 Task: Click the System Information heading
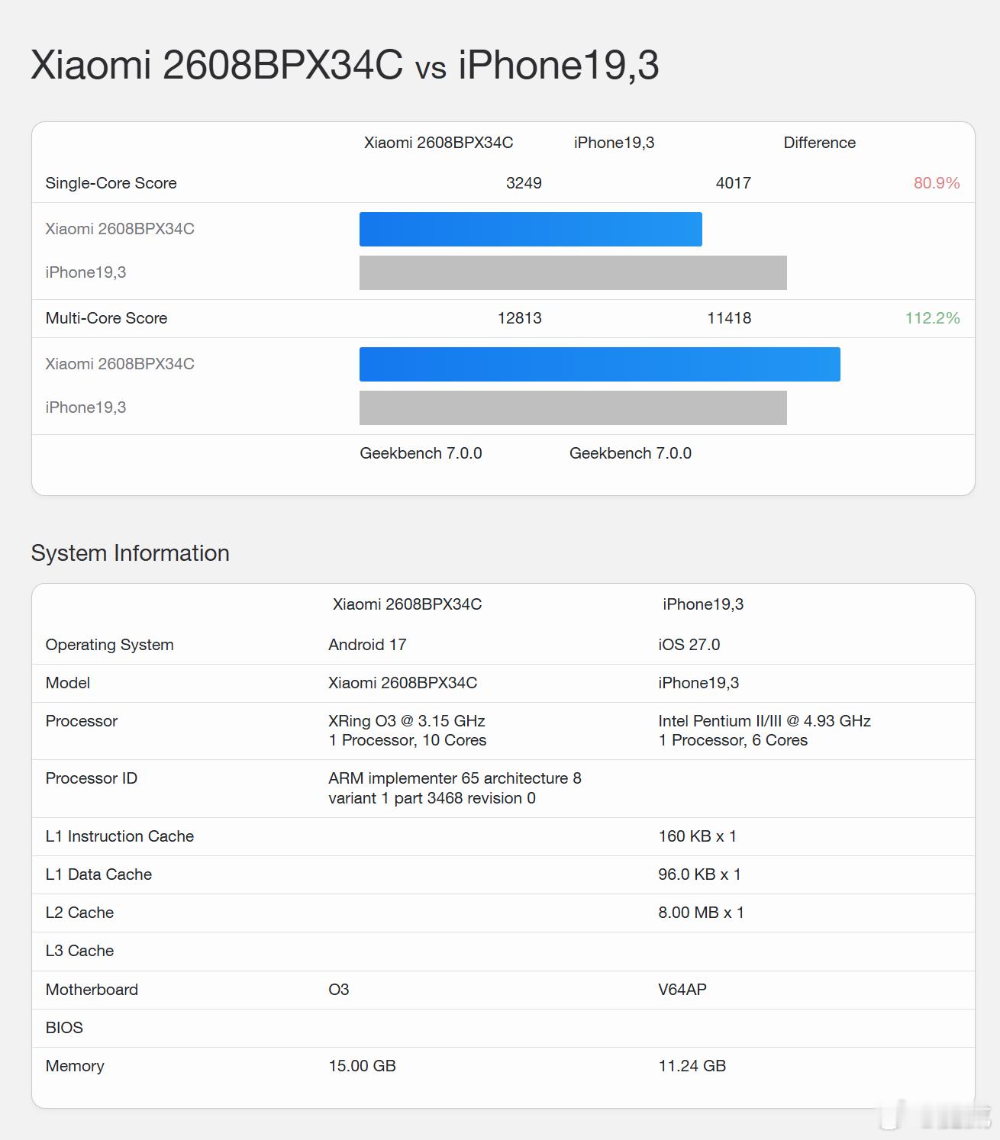click(131, 553)
